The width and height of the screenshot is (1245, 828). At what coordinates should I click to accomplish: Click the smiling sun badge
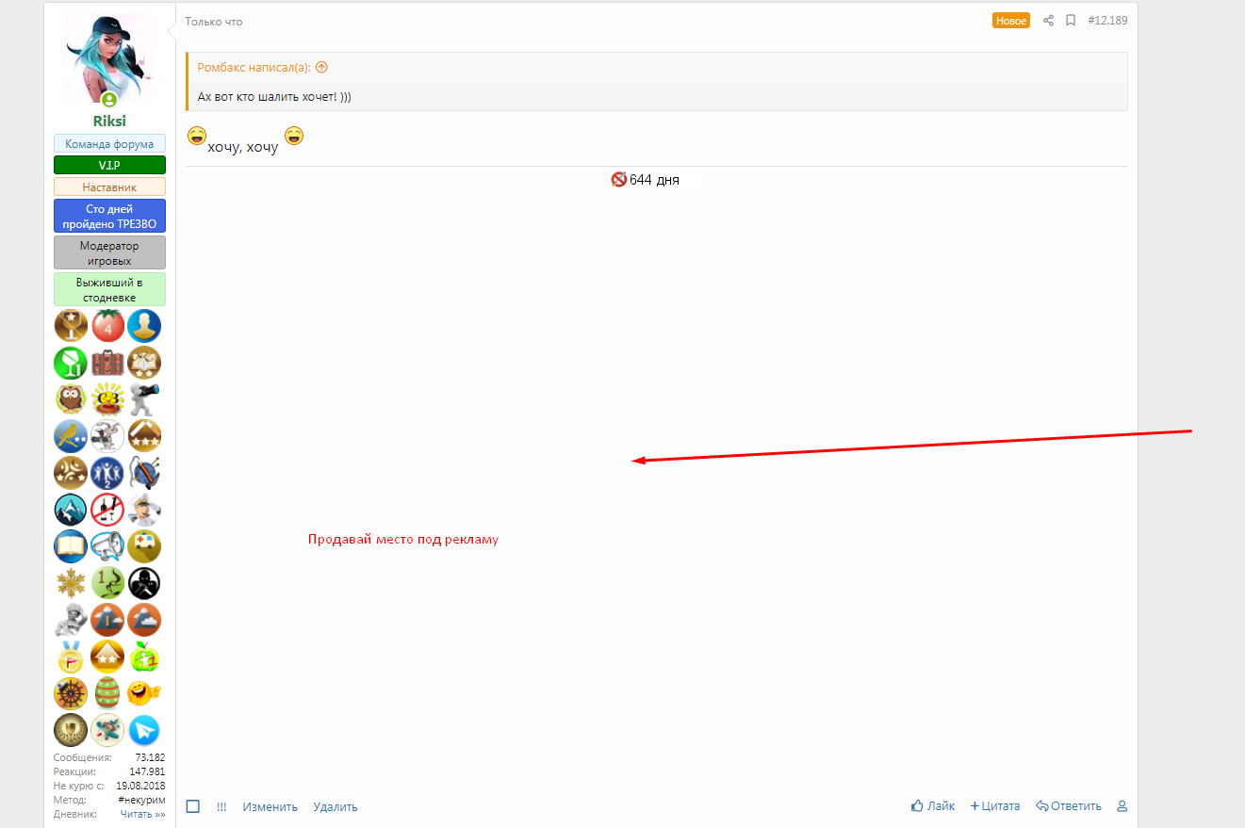[x=108, y=399]
